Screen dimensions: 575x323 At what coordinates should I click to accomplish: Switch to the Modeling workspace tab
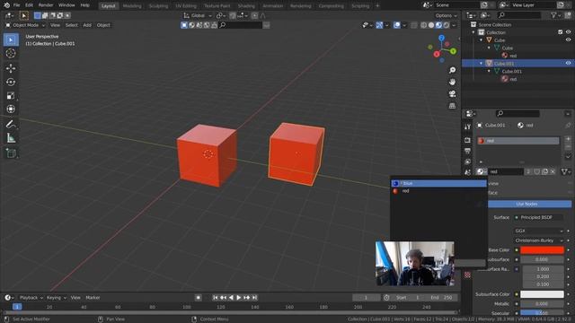coord(132,6)
